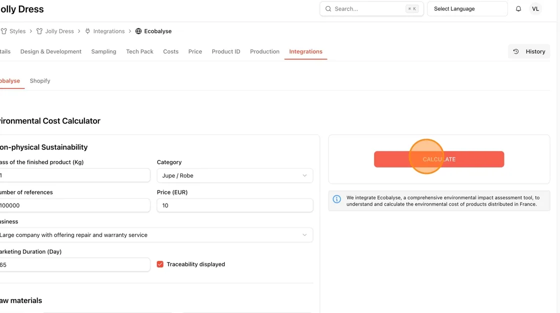560x313 pixels.
Task: Open the VL user avatar menu
Action: (535, 9)
